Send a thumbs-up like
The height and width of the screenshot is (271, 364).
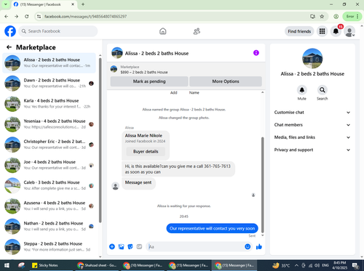[259, 247]
